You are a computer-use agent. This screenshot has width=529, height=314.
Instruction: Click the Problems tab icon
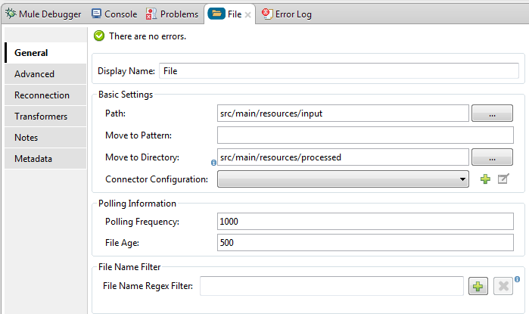151,14
